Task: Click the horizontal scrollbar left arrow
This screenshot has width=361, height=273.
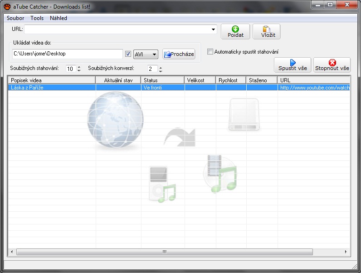Action: [x=12, y=252]
